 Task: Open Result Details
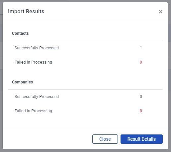click(141, 139)
